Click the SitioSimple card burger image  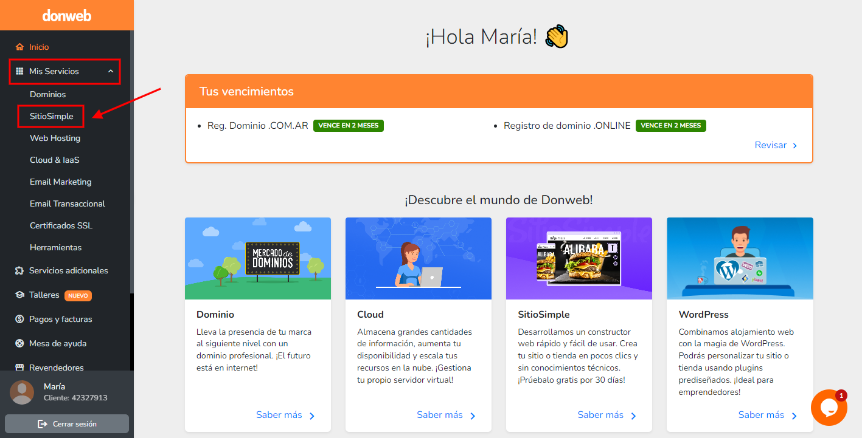pyautogui.click(x=579, y=259)
